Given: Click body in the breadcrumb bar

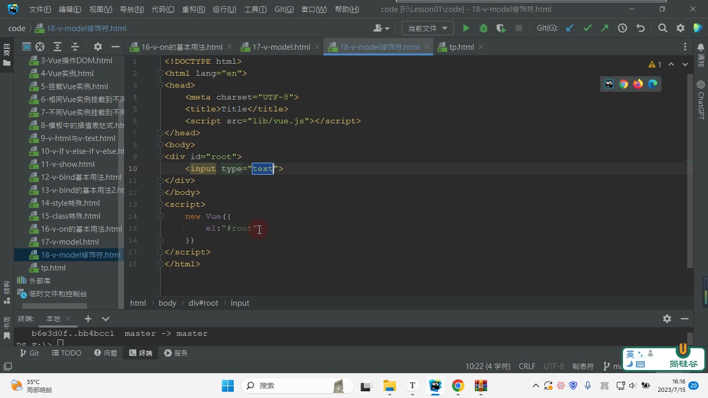Looking at the screenshot, I should pyautogui.click(x=167, y=303).
